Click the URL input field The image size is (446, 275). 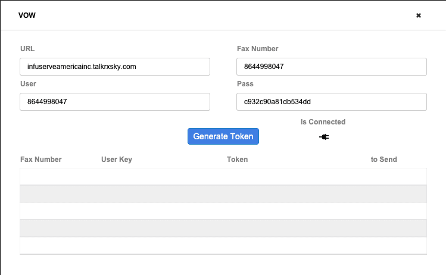115,67
